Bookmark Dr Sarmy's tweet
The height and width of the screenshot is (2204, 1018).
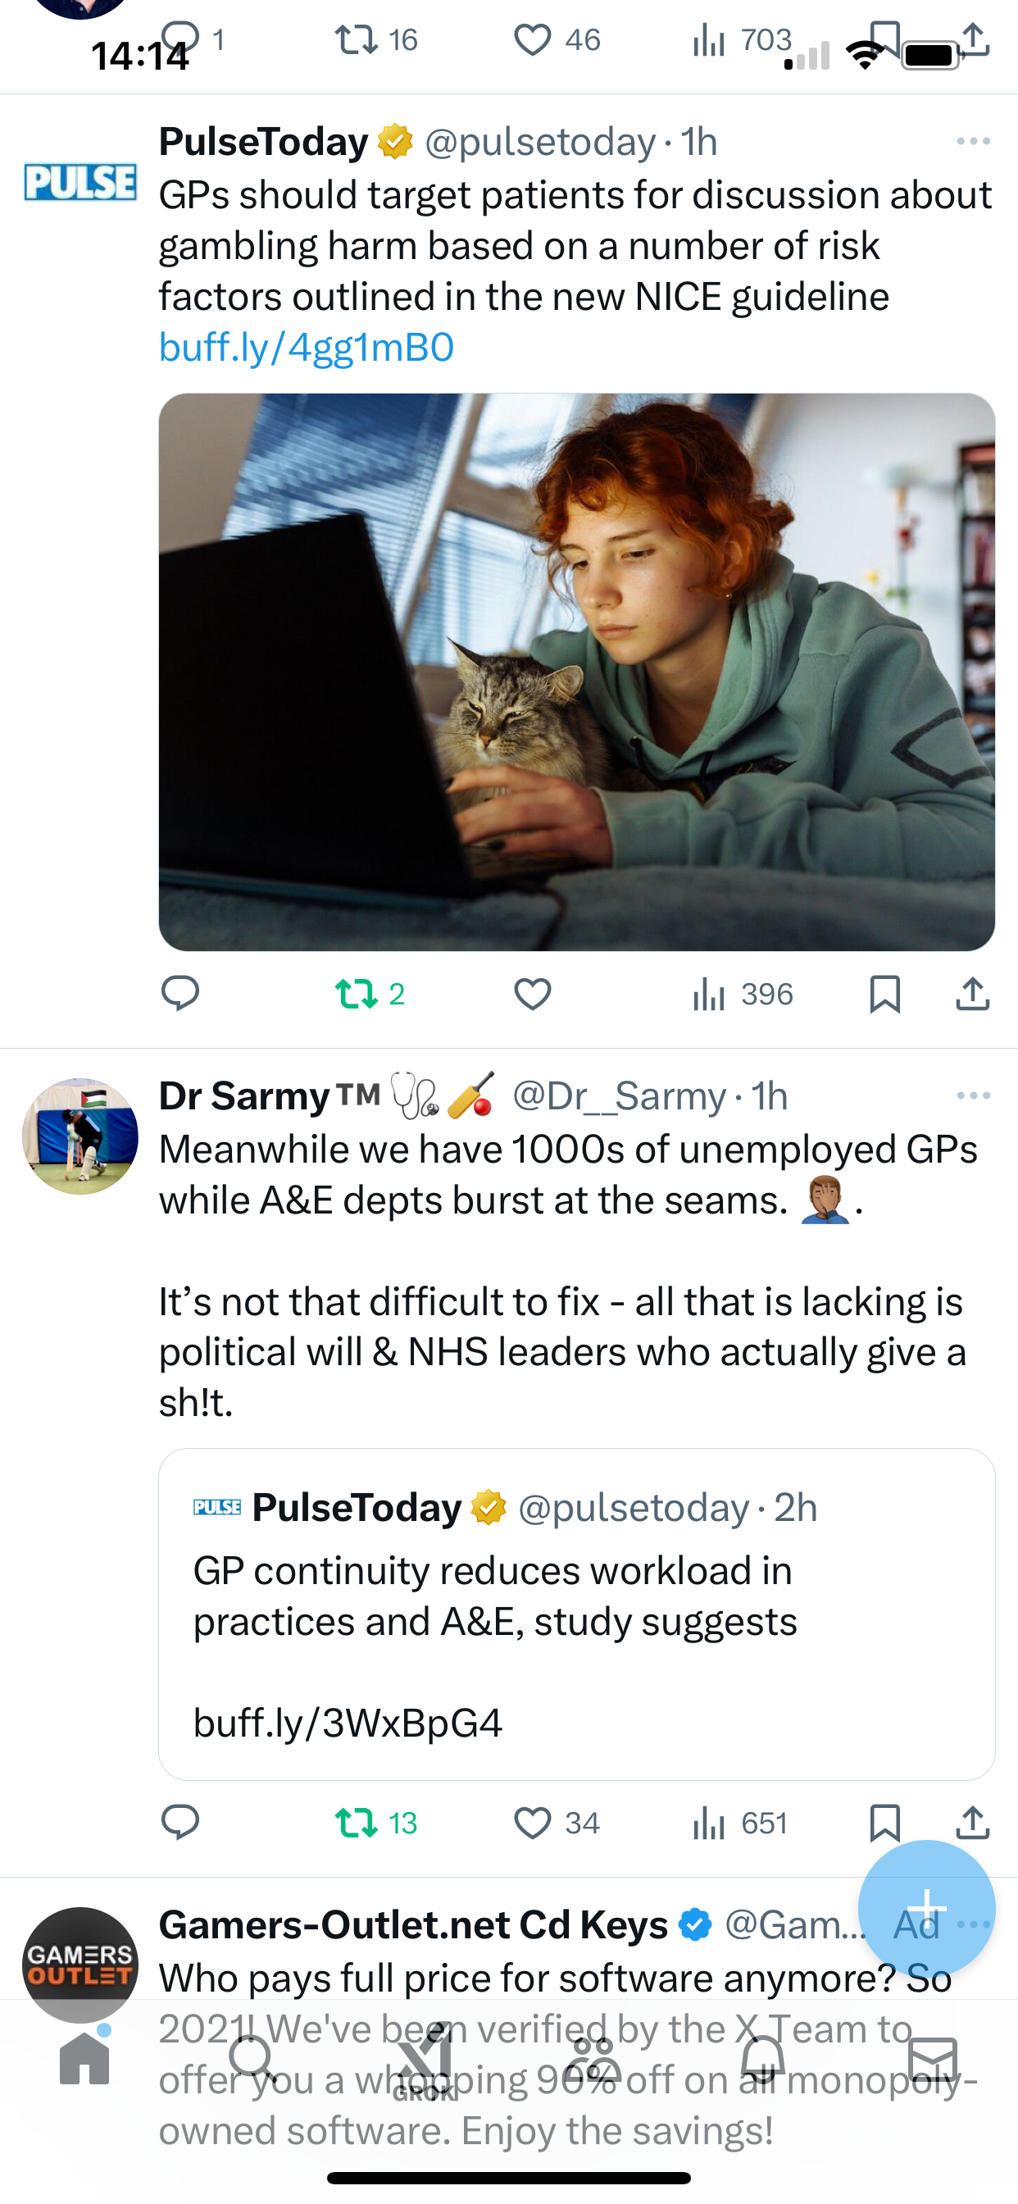884,1824
